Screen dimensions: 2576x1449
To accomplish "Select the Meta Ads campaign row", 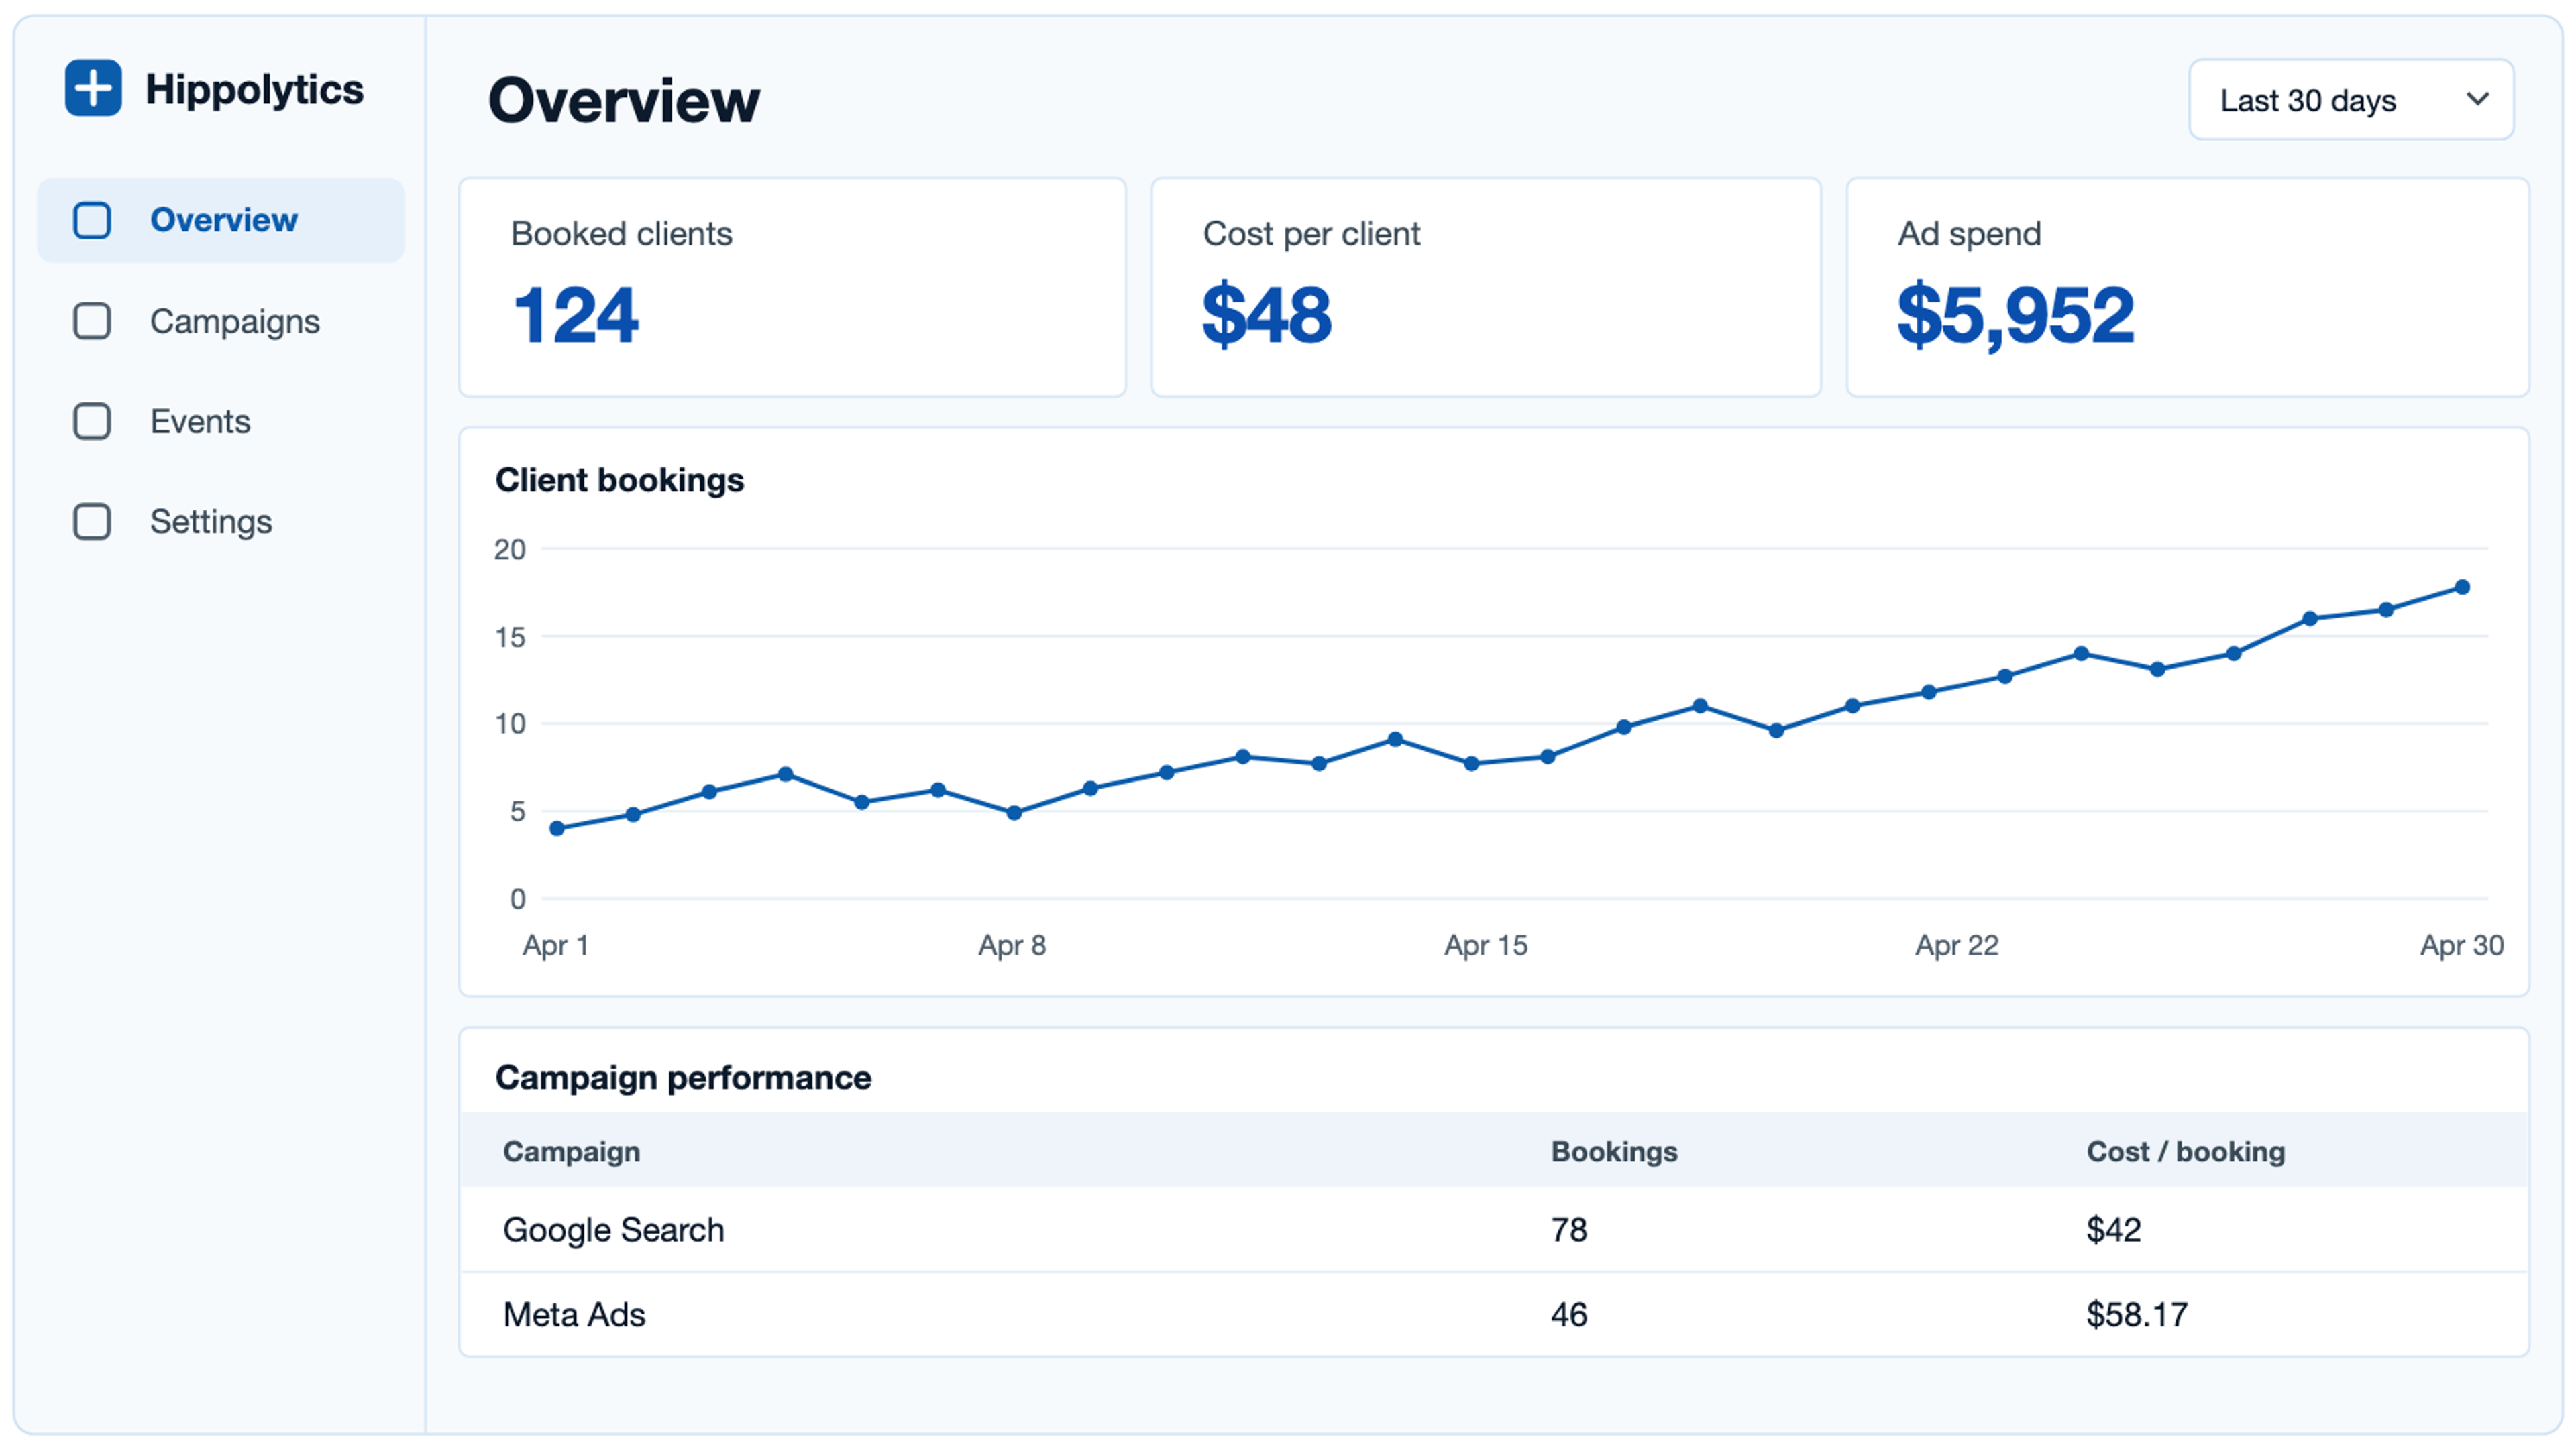I will point(1494,1315).
